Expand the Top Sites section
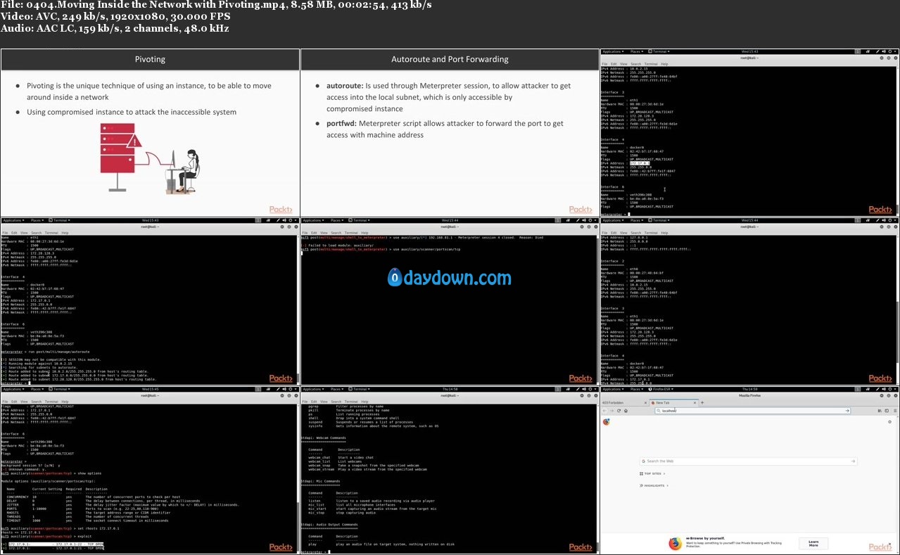This screenshot has width=900, height=555. [x=652, y=473]
